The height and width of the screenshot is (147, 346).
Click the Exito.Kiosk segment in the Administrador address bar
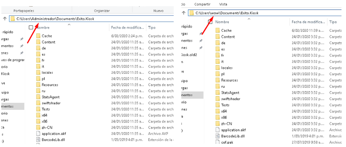pyautogui.click(x=85, y=18)
